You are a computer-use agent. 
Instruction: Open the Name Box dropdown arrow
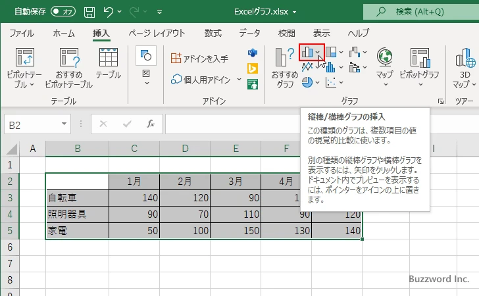[x=64, y=124]
